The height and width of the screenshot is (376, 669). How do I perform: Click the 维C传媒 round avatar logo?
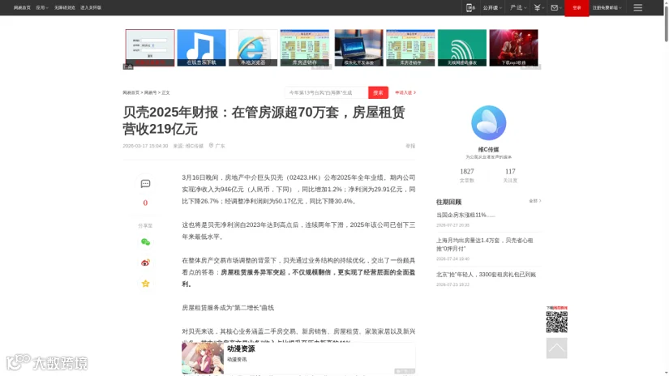tap(488, 123)
